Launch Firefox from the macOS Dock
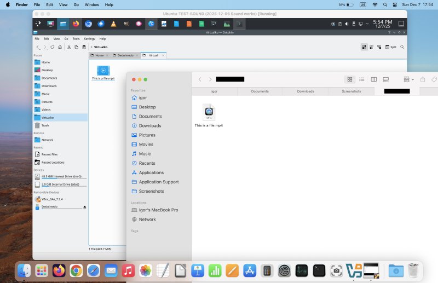Image resolution: width=438 pixels, height=283 pixels. (59, 270)
